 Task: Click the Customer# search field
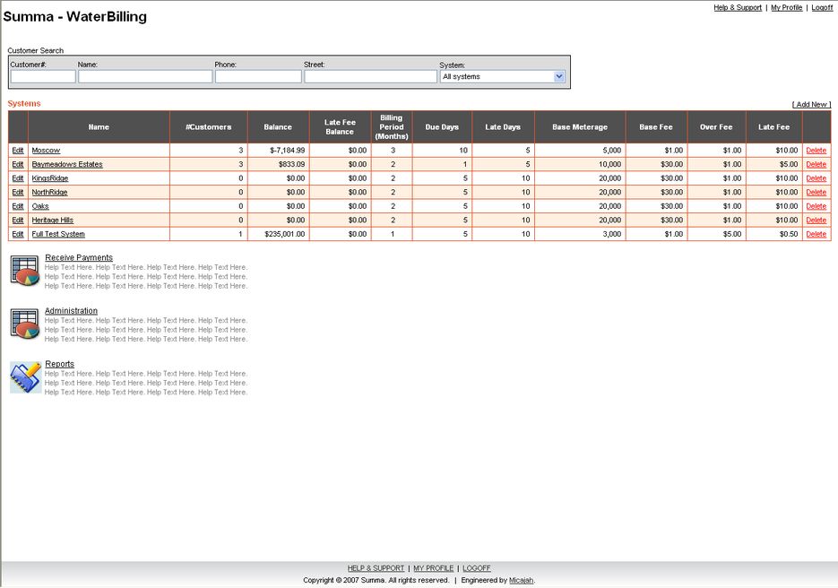[x=43, y=77]
